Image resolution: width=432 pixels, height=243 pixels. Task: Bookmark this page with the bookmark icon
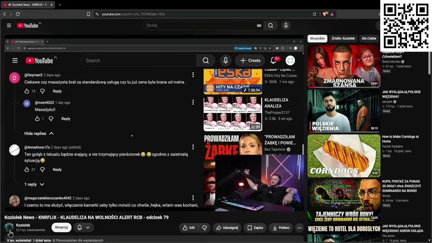pyautogui.click(x=88, y=14)
